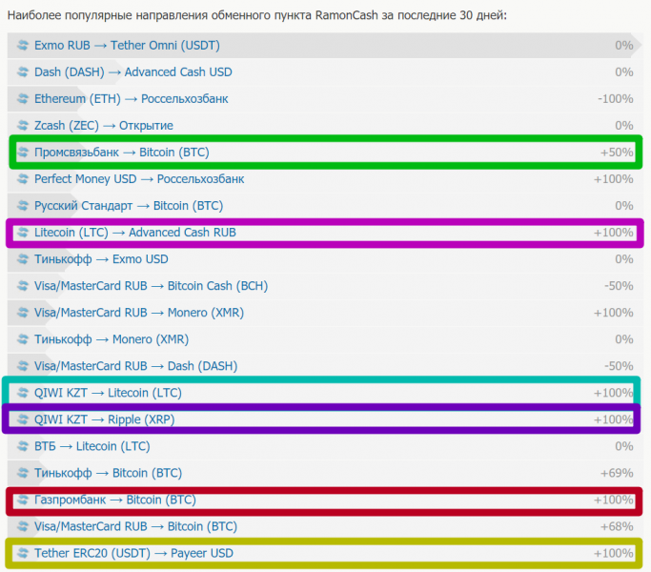Click -50% value in Bitcoin Cash (BCH) row
651x572 pixels.
tap(619, 286)
